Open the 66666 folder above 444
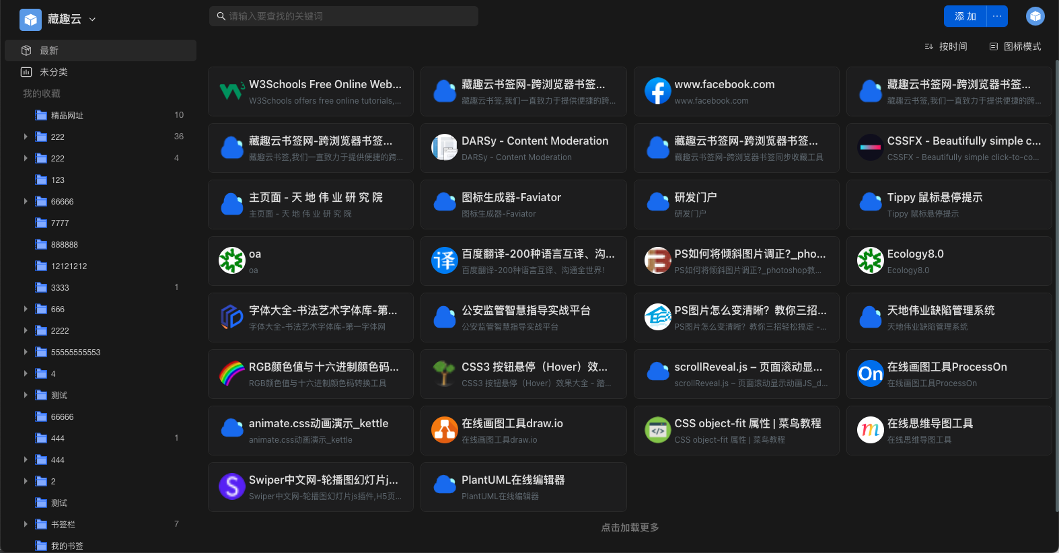Viewport: 1059px width, 553px height. [62, 416]
